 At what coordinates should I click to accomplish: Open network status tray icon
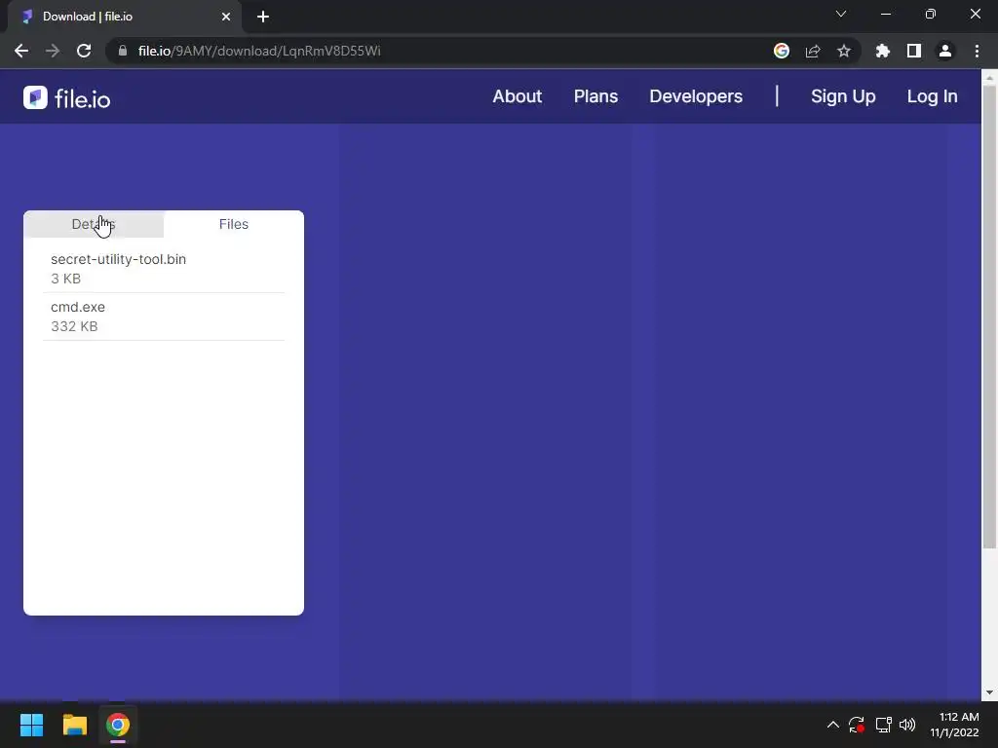883,725
